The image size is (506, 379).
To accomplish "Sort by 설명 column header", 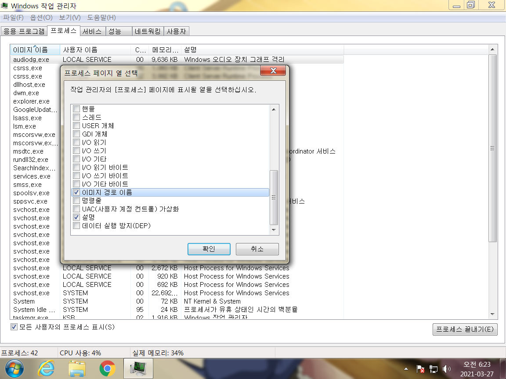I will click(x=262, y=50).
